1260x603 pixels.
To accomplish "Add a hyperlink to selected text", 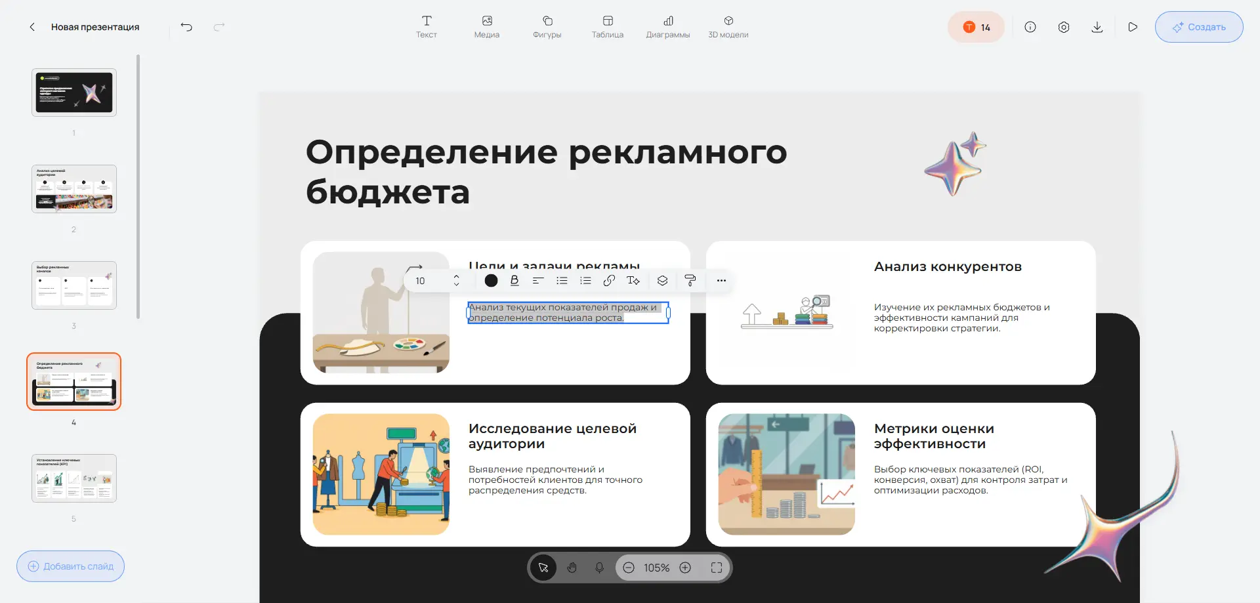I will click(x=609, y=281).
